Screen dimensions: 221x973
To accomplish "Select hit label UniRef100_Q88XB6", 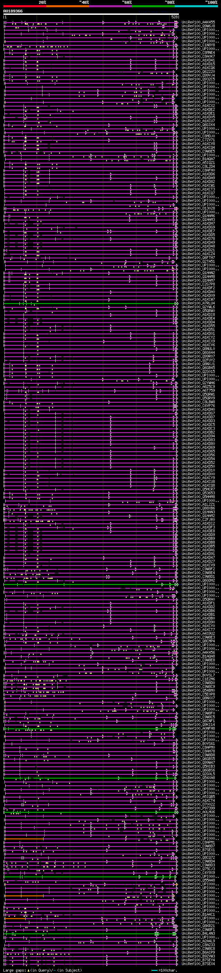I will (198, 508).
